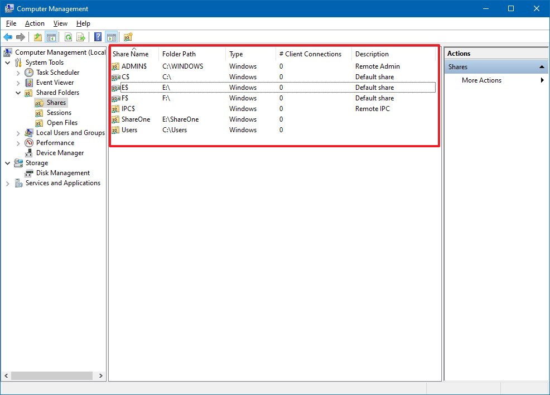
Task: Toggle the Show/Hide Action Pane button
Action: (110, 37)
